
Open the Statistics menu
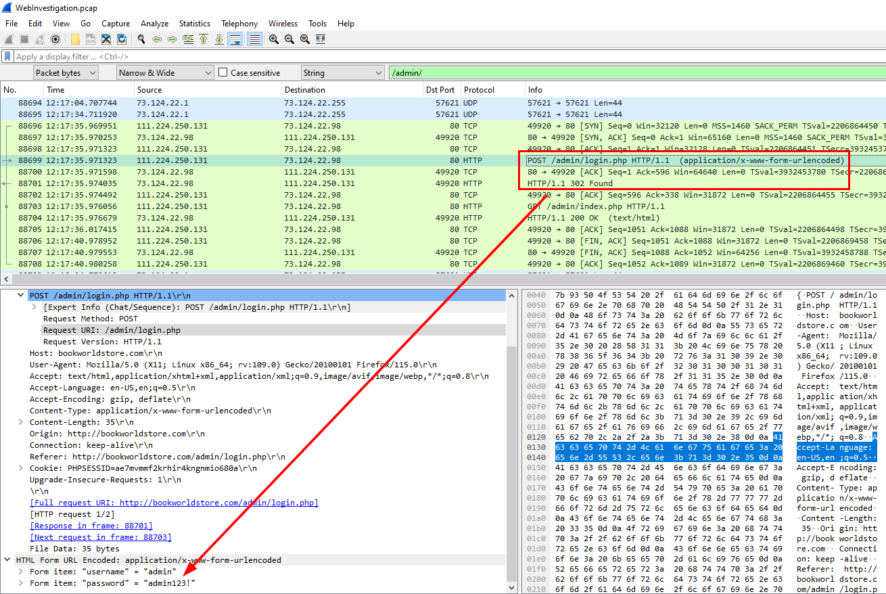pos(194,23)
